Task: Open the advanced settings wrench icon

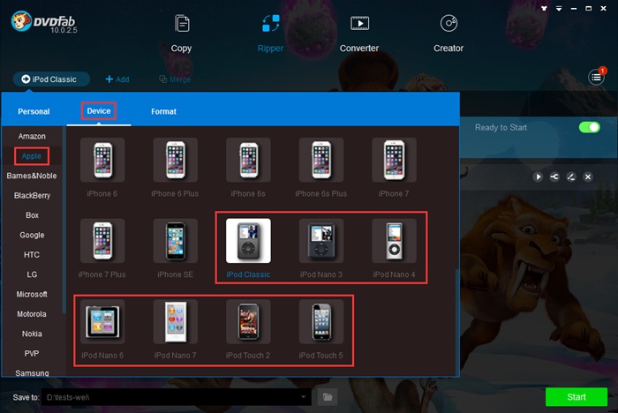Action: (x=554, y=177)
